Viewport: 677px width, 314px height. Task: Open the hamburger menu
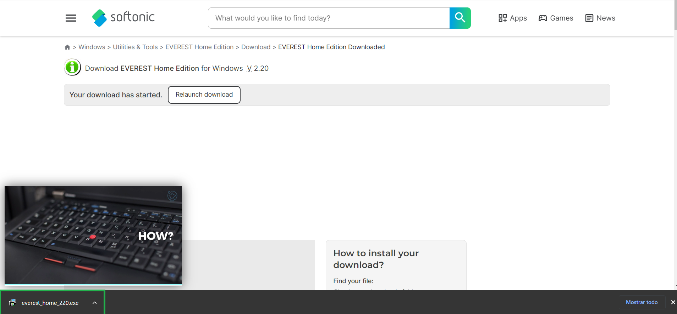71,18
